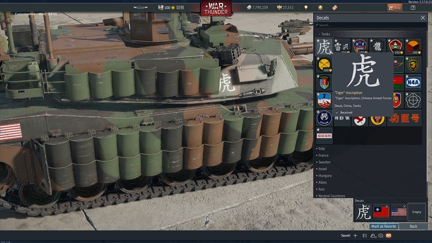Viewport: 432px width, 243px height.
Task: Pick the orange and brown circle decal
Action: coord(413,46)
